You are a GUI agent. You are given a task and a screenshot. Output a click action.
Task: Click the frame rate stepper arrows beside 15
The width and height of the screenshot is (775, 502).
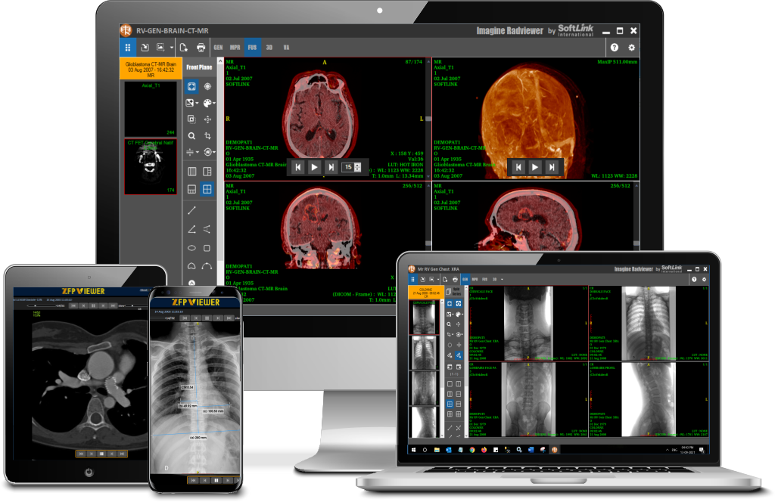(x=358, y=167)
